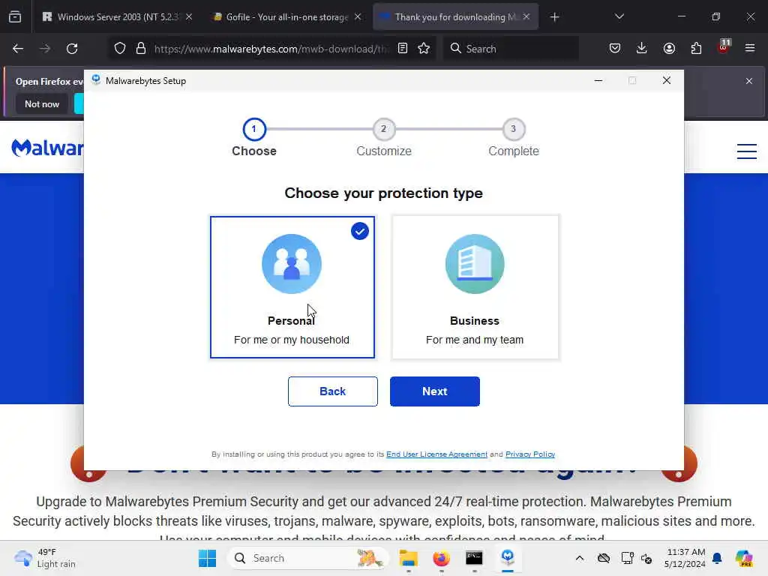Viewport: 768px width, 576px height.
Task: Dismiss the Firefox notification bar
Action: [749, 81]
